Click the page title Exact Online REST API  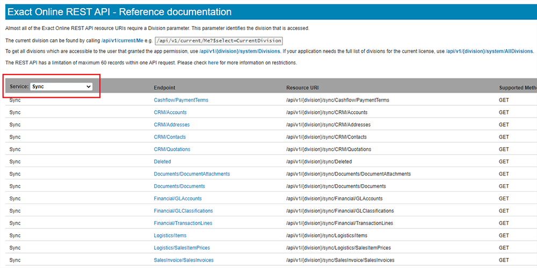pyautogui.click(x=120, y=12)
